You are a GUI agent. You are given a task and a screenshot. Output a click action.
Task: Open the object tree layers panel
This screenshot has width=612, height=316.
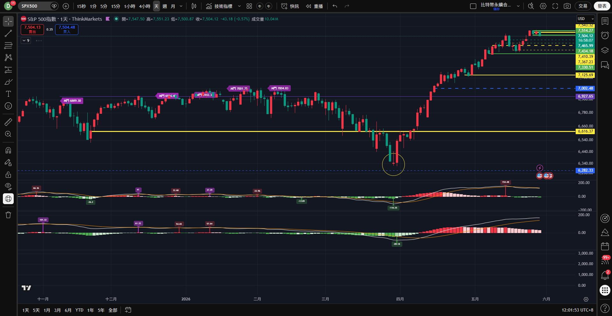[605, 50]
